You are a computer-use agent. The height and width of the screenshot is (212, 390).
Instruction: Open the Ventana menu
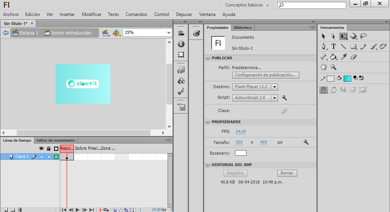coord(207,14)
